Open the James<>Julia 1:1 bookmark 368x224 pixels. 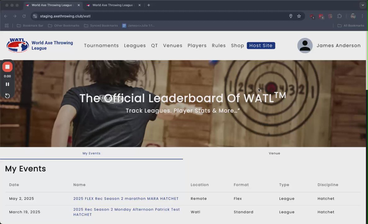point(139,26)
